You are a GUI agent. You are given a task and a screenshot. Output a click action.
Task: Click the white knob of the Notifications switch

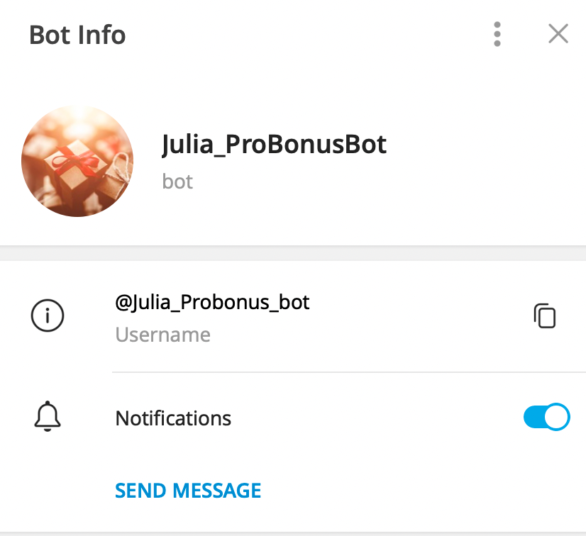(556, 417)
